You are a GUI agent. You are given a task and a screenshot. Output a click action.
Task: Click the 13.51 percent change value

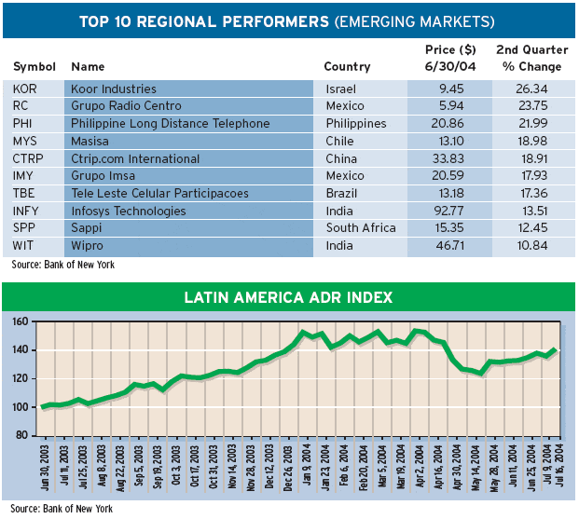(x=535, y=211)
